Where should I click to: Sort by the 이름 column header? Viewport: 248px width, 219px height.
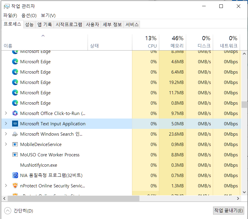(x=45, y=42)
